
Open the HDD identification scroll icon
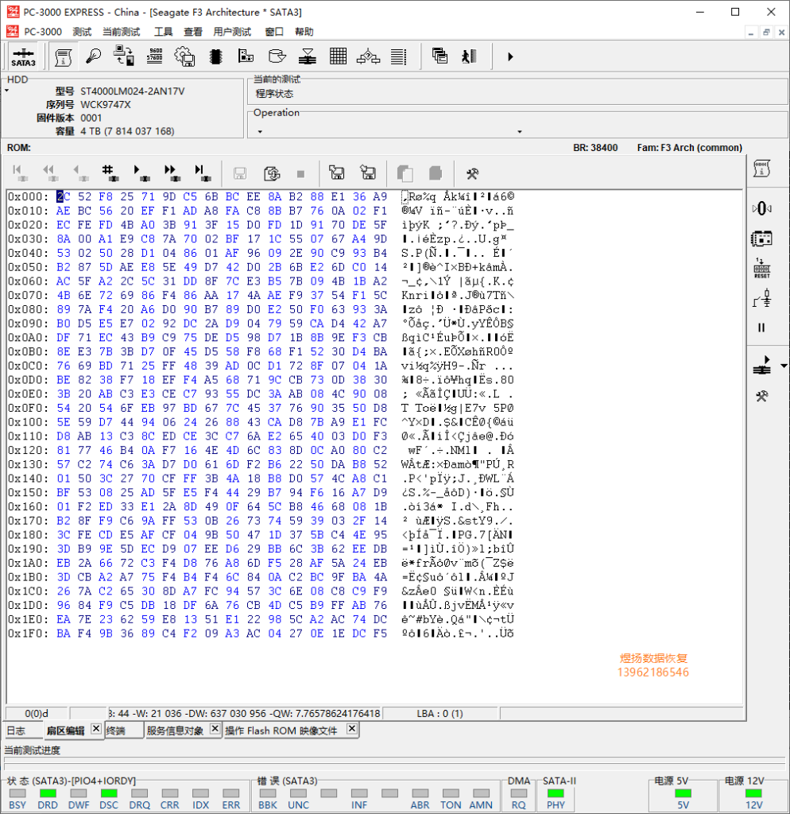tap(64, 56)
